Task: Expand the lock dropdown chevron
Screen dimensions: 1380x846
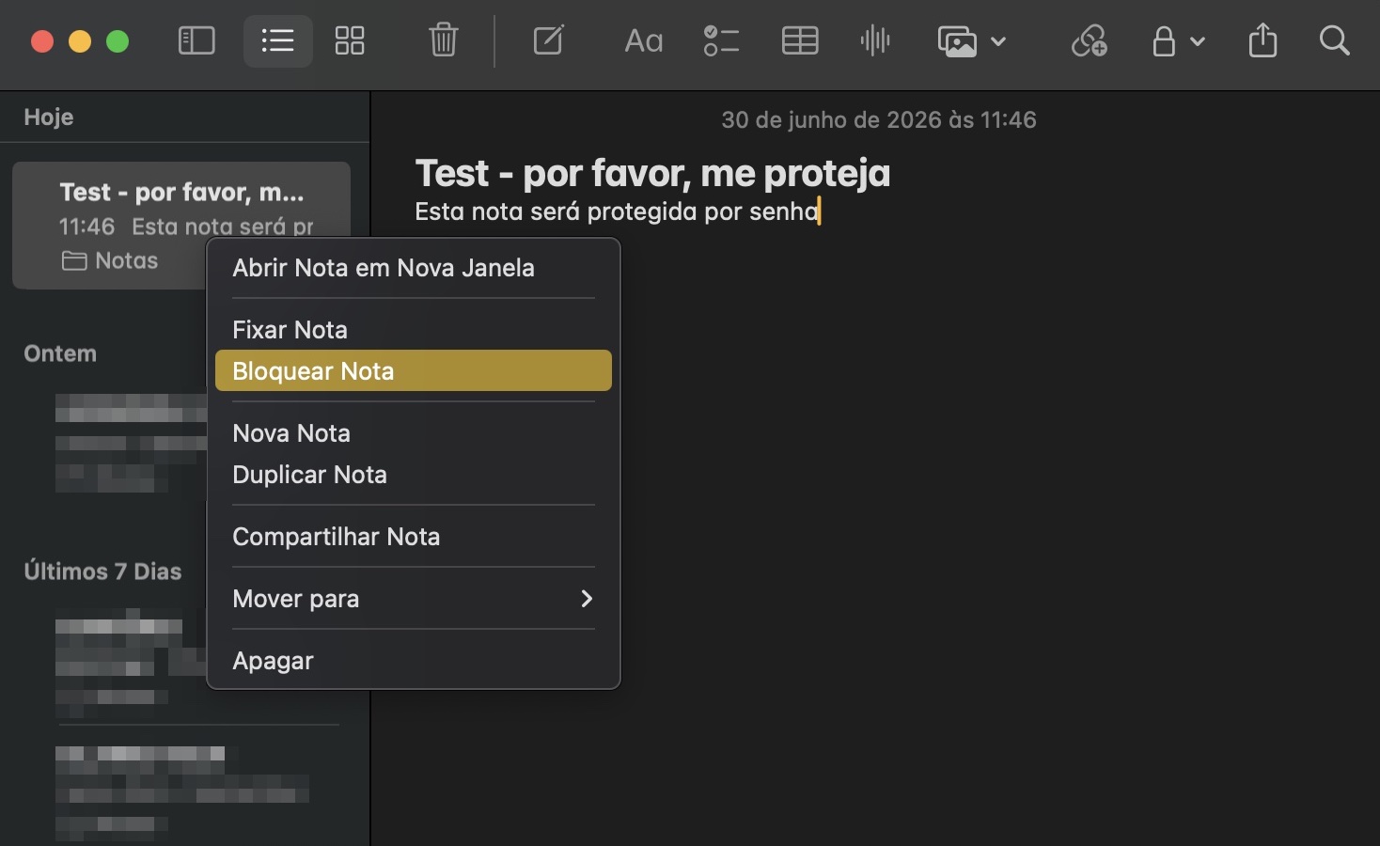Action: 1198,41
